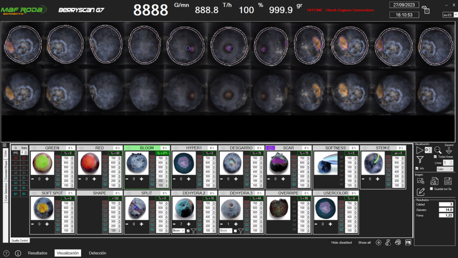Click the Show all button

364,242
